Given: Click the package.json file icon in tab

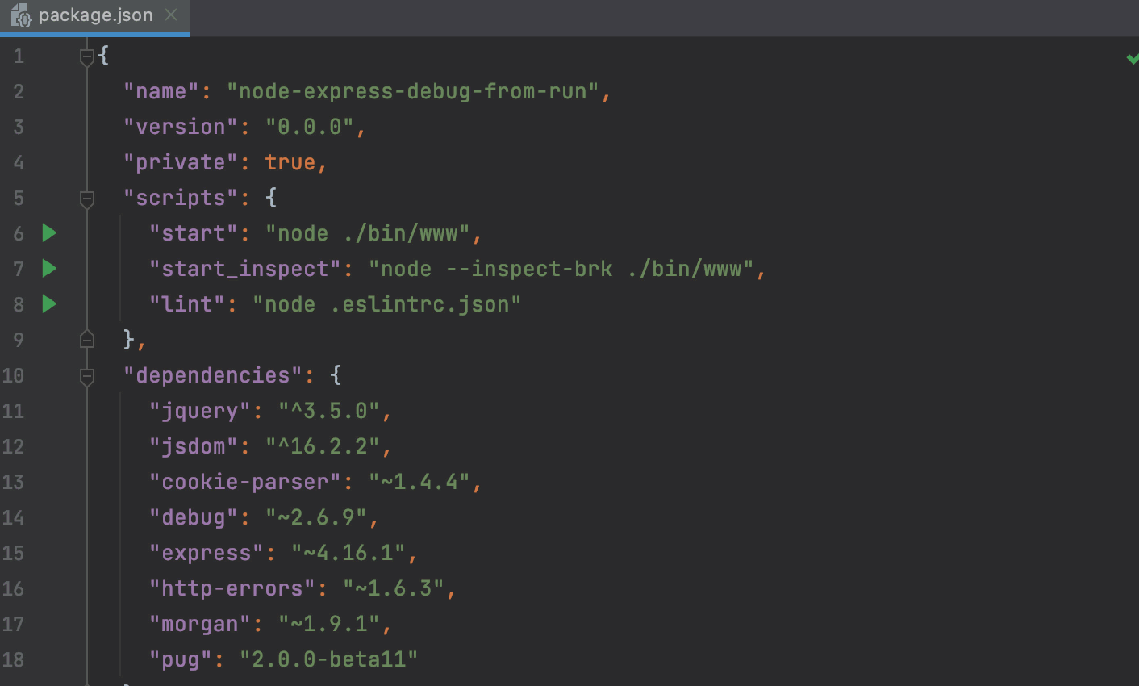Looking at the screenshot, I should pyautogui.click(x=22, y=15).
